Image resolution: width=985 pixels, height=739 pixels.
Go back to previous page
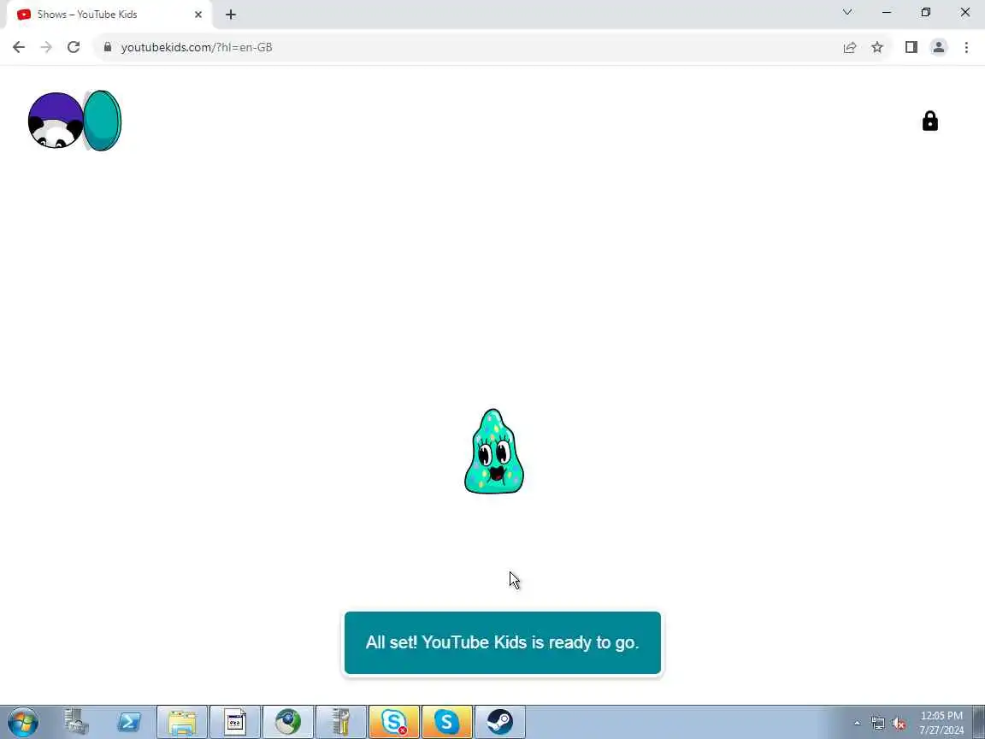(x=19, y=47)
